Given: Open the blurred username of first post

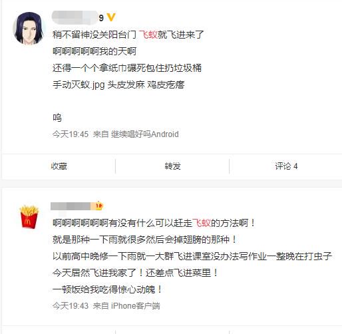Looking at the screenshot, I should point(77,17).
